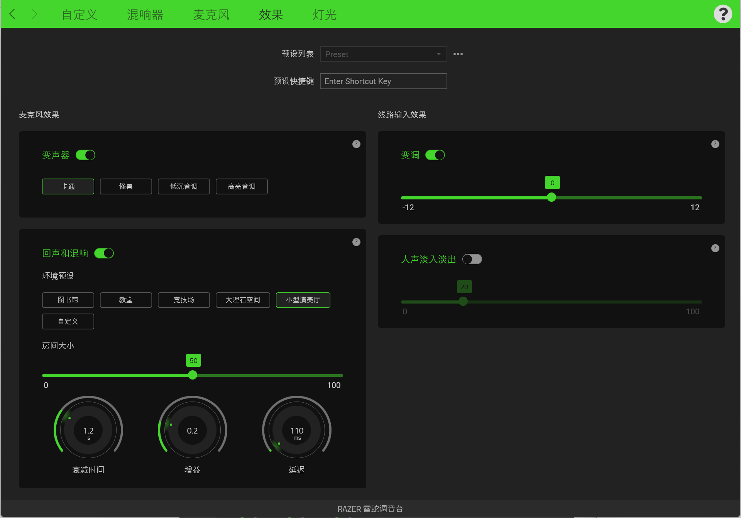The image size is (741, 518).
Task: Open the 灯光 tab
Action: pos(324,15)
